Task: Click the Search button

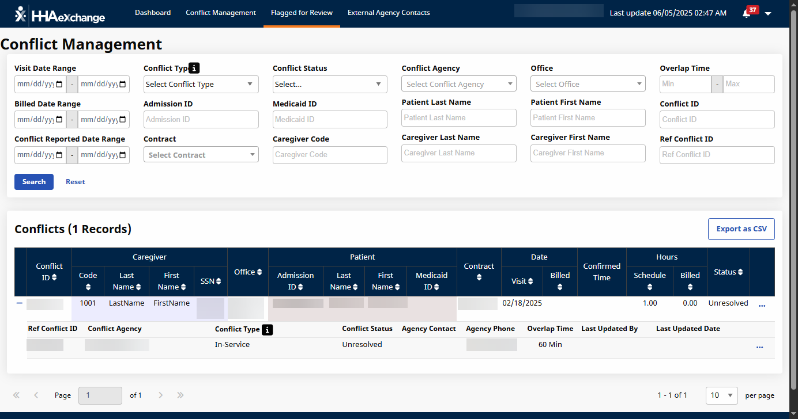Action: (x=33, y=181)
